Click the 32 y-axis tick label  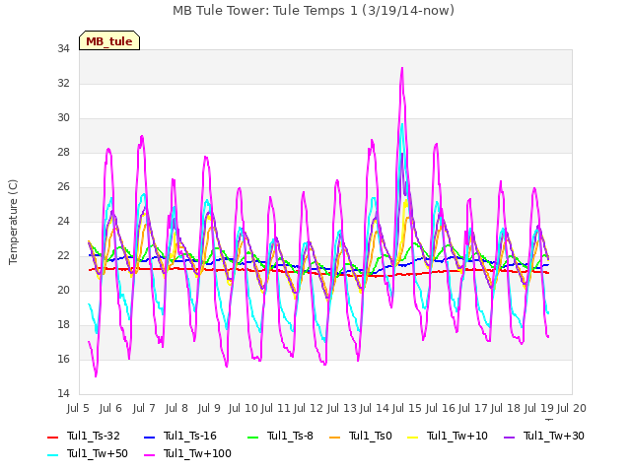pyautogui.click(x=63, y=83)
